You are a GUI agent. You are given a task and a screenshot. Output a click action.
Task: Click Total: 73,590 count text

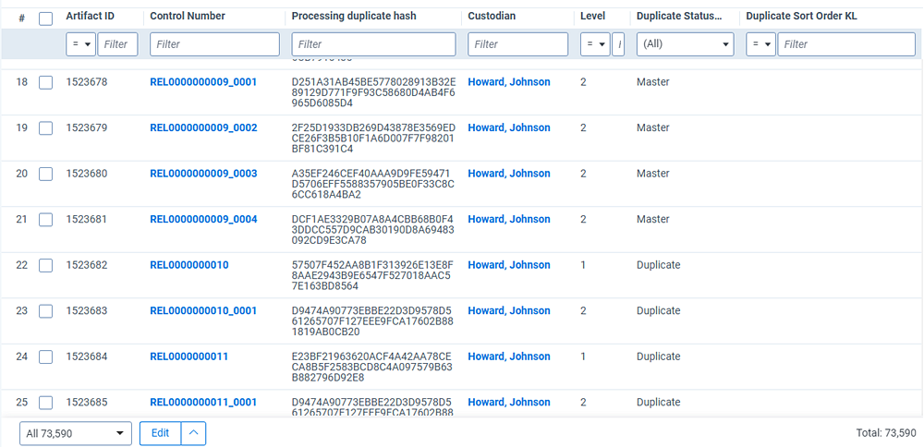886,433
